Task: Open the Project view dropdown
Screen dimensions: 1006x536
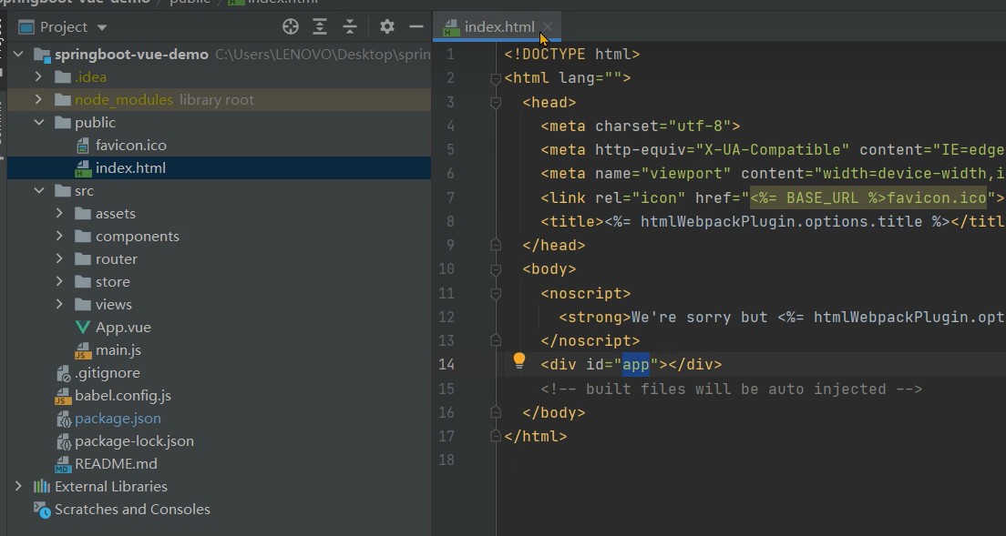Action: (101, 27)
